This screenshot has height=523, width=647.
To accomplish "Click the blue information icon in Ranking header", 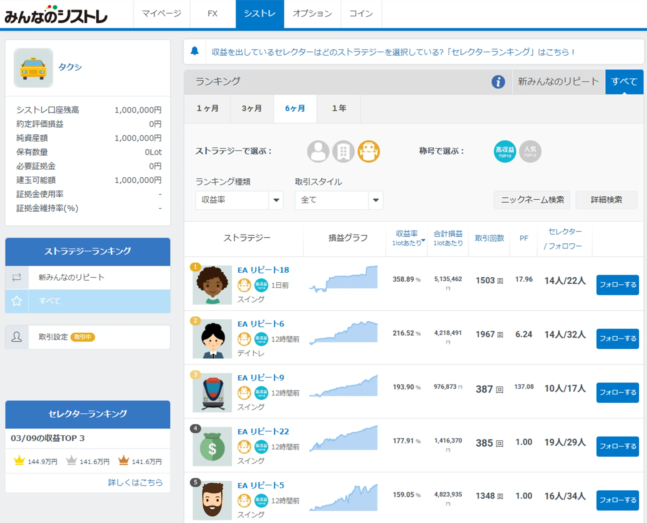I will (498, 82).
